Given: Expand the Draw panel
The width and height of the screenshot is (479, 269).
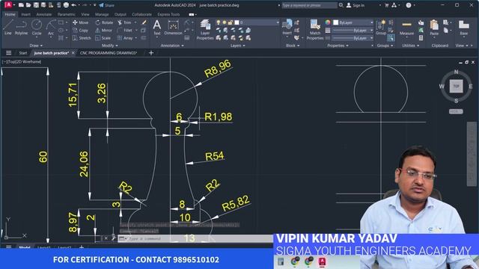Looking at the screenshot, I should click(x=36, y=46).
